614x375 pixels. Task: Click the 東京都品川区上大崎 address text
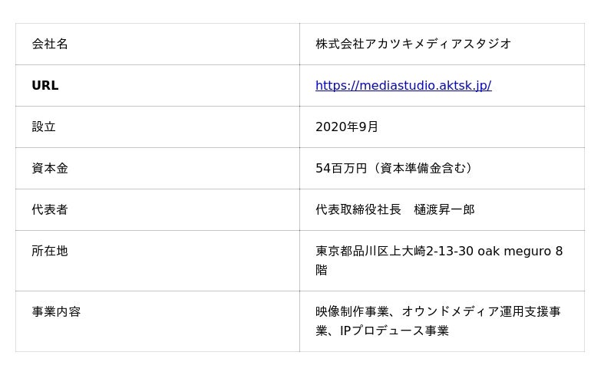click(370, 252)
